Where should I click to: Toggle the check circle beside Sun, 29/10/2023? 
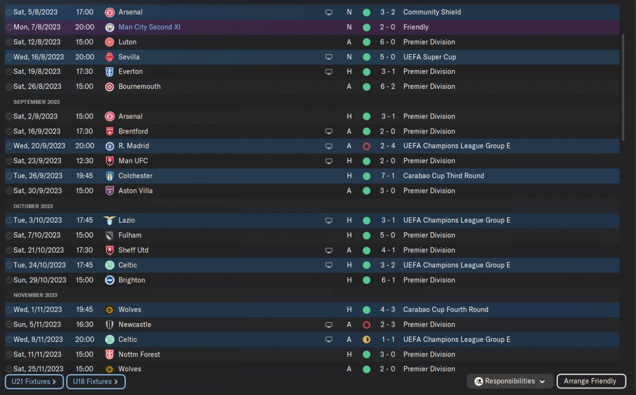click(x=9, y=280)
